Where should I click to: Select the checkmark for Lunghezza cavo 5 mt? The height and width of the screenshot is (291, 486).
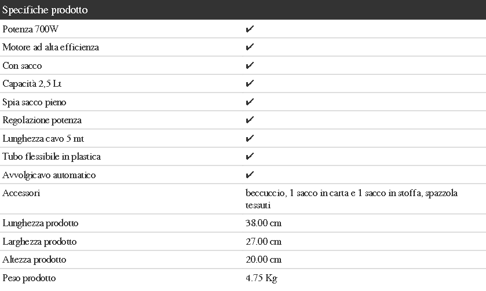(x=250, y=138)
